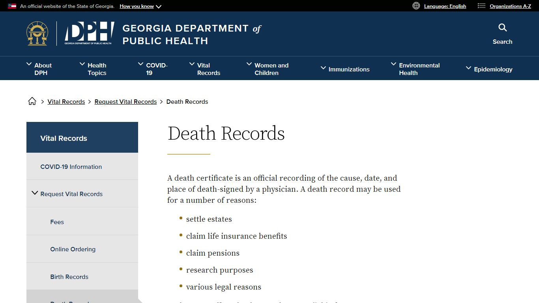Click 'claim life insurance benefits' item
The image size is (539, 303).
click(237, 236)
